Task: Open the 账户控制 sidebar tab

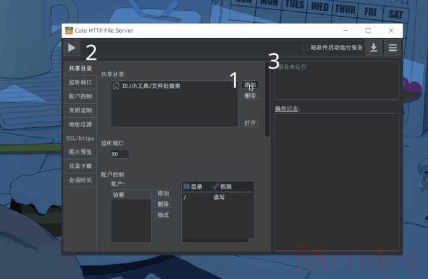Action: [x=80, y=96]
